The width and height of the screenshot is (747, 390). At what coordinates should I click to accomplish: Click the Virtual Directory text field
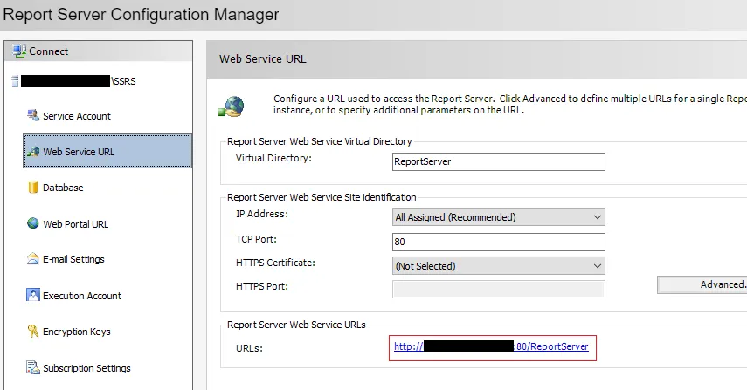click(497, 161)
